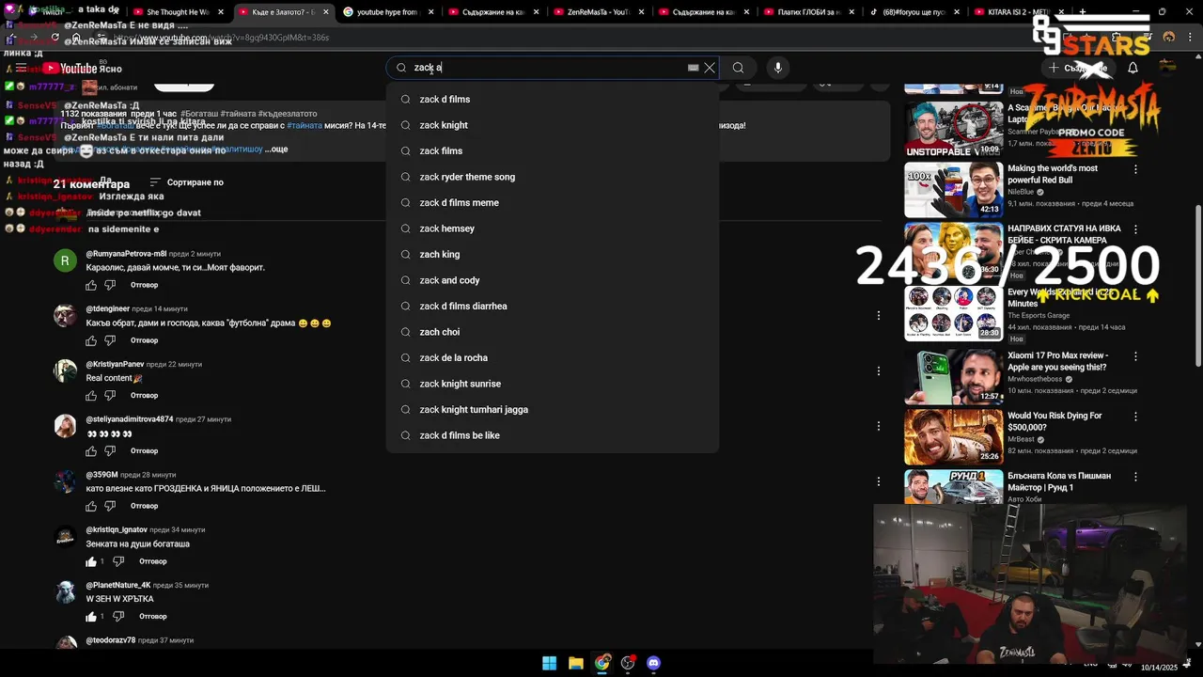The height and width of the screenshot is (677, 1203).
Task: Like the comment by @tdengineer
Action: tap(91, 340)
